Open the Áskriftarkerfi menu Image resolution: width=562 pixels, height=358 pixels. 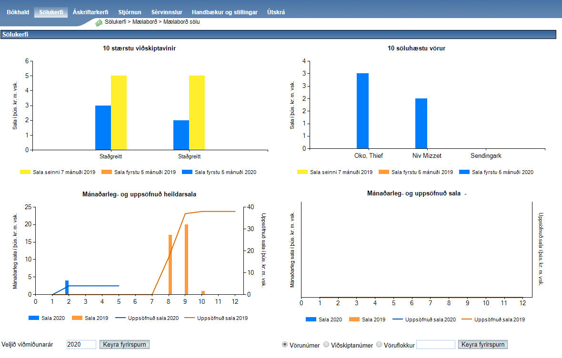[x=90, y=12]
